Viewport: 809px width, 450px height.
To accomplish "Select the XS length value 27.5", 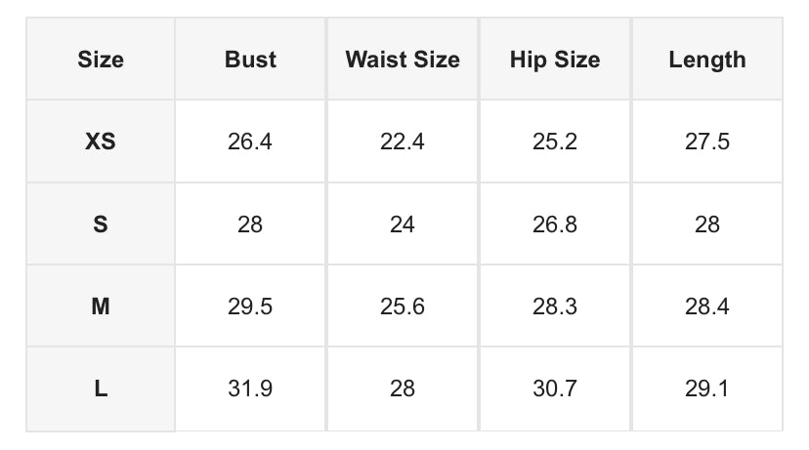I will (x=707, y=142).
